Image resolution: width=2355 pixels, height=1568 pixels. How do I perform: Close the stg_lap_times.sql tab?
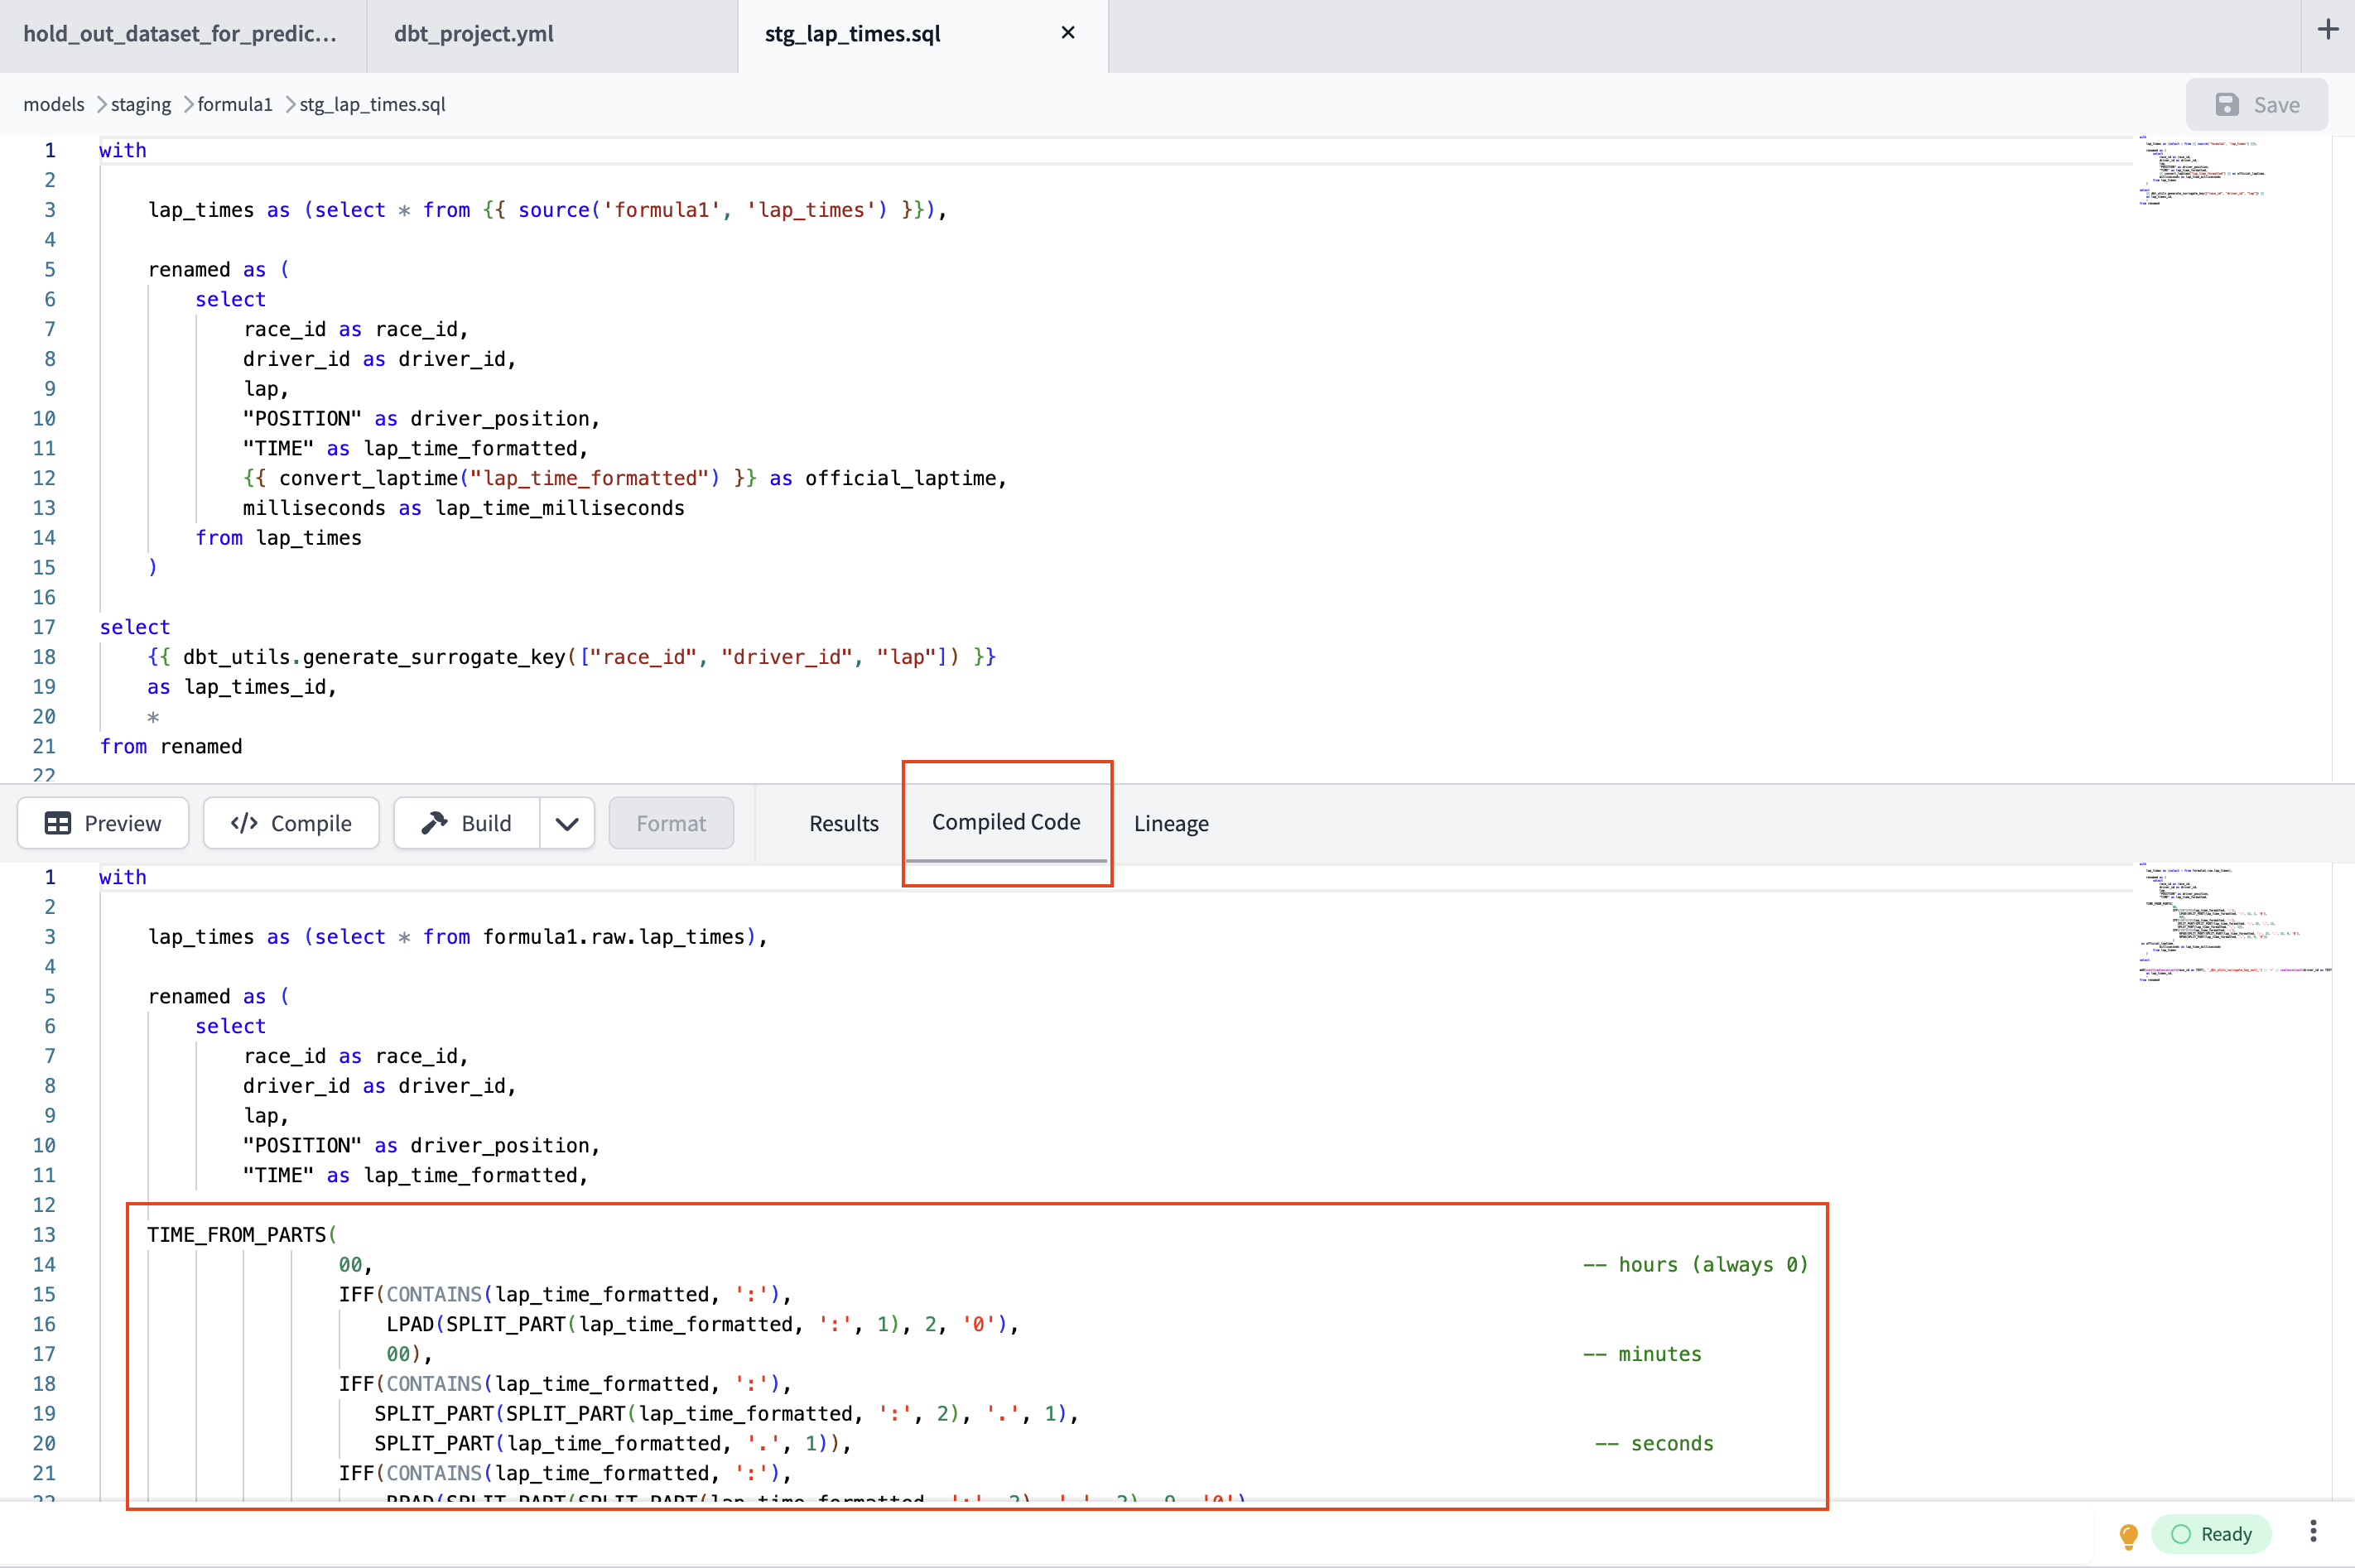click(1067, 33)
